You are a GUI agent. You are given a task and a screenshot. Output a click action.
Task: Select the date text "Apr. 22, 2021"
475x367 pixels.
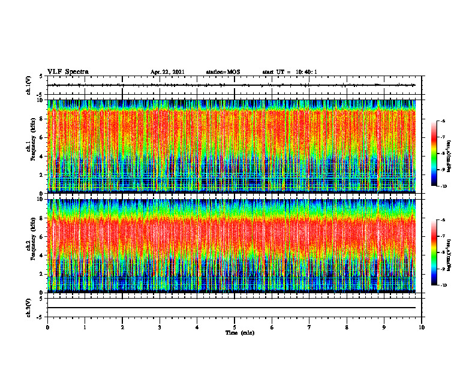pyautogui.click(x=167, y=72)
